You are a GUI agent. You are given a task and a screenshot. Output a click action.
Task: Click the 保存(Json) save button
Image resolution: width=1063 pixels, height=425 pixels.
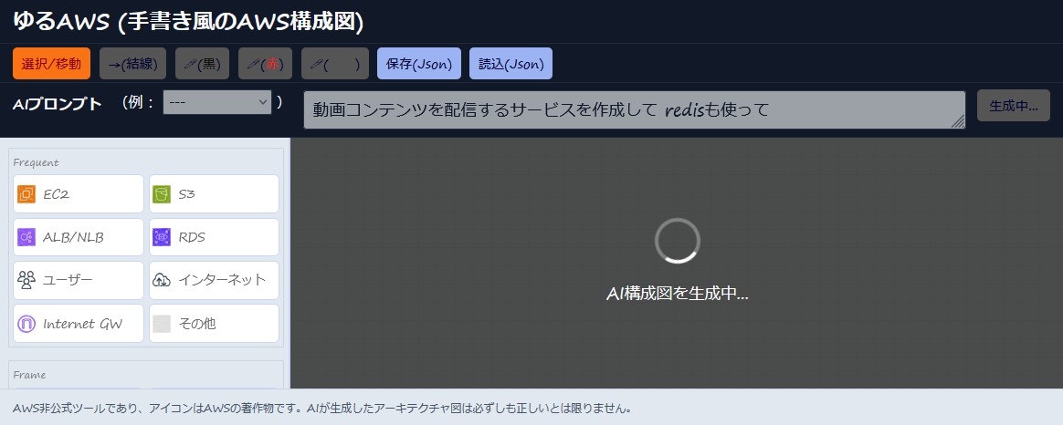419,64
